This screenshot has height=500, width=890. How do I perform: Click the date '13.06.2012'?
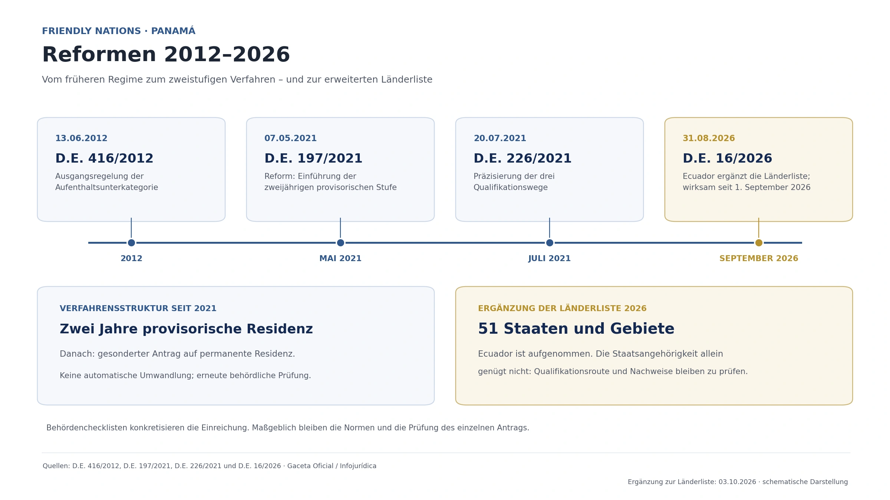coord(81,139)
